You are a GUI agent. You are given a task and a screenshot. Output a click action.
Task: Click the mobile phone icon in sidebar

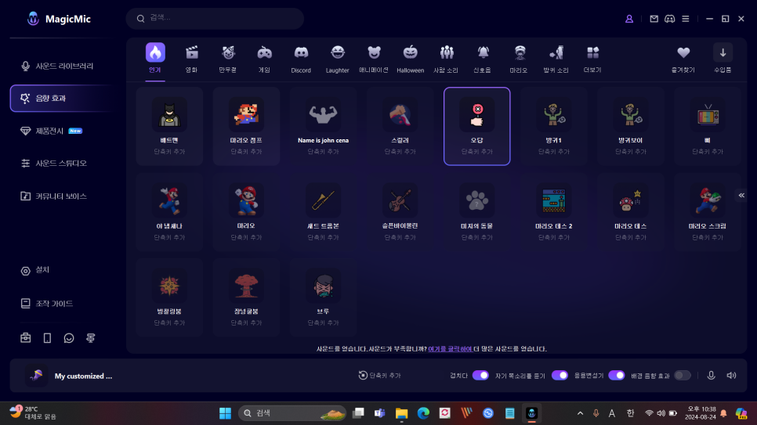(x=47, y=337)
